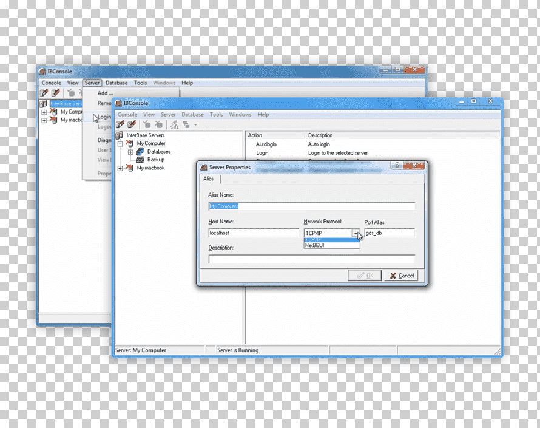This screenshot has height=428, width=540.
Task: Click My Computer server icon in back window
Action: [53, 112]
